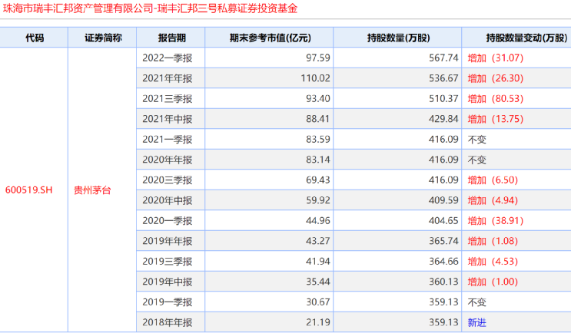Click the holding quantity 536.67
Image resolution: width=571 pixels, height=333 pixels.
[443, 78]
